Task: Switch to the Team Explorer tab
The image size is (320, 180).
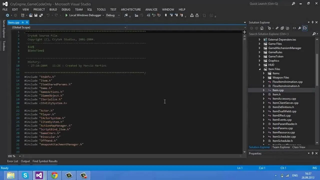Action: point(281,147)
